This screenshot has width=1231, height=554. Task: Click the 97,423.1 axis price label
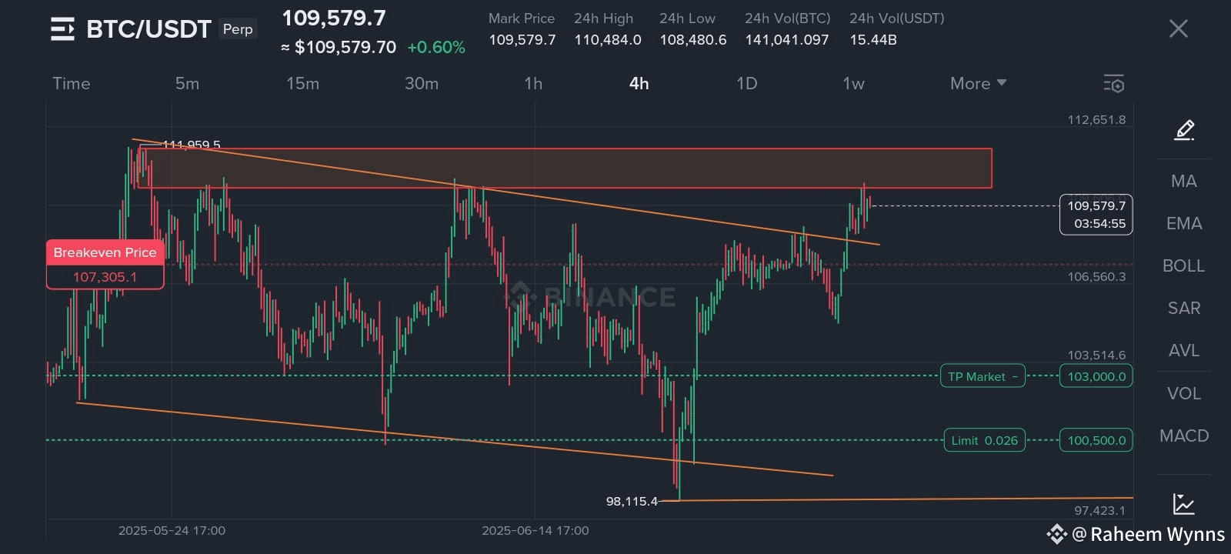click(x=1099, y=510)
